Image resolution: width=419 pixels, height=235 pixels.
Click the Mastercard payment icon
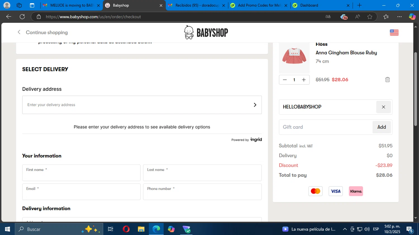tap(315, 191)
